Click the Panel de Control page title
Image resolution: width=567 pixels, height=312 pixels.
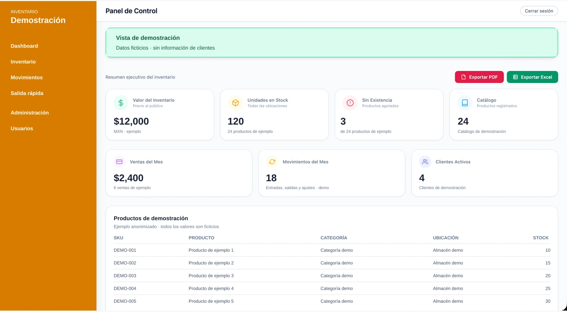131,11
